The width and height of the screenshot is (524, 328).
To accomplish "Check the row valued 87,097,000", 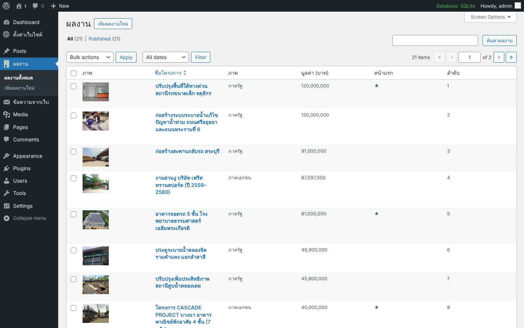I will 74,178.
